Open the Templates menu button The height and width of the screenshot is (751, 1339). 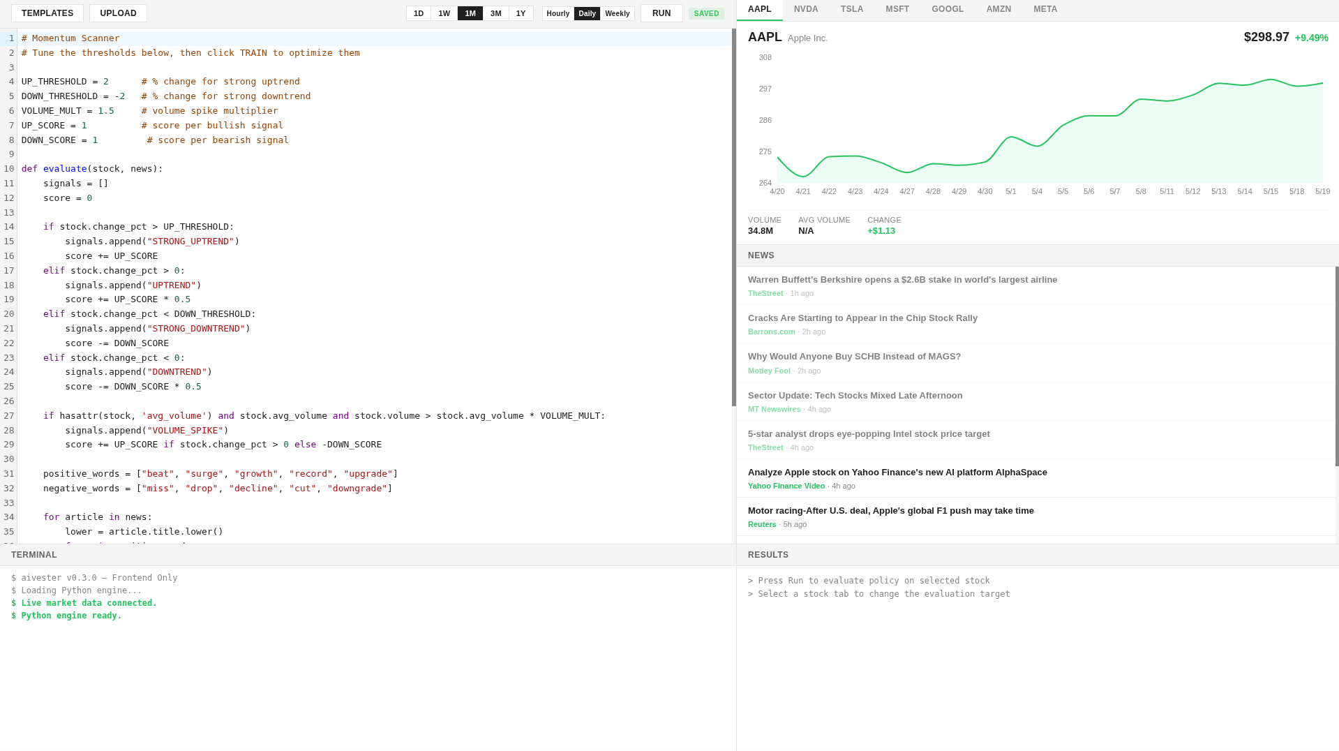tap(47, 13)
